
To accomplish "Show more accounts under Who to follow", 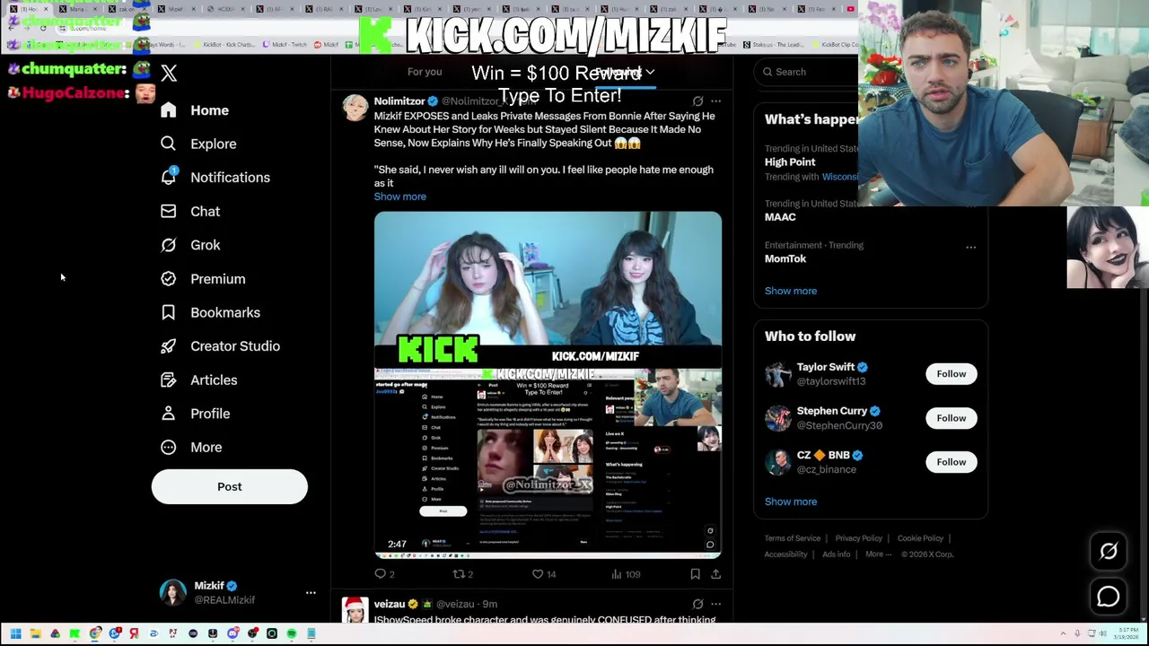I will point(791,502).
